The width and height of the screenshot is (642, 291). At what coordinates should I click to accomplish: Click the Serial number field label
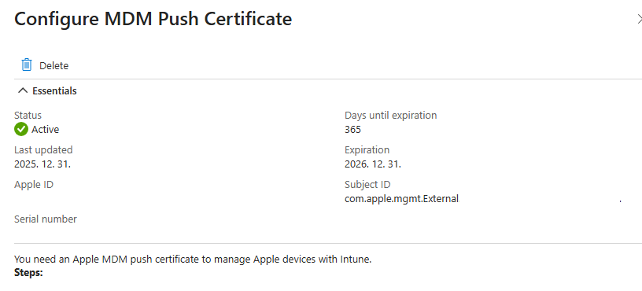point(46,219)
